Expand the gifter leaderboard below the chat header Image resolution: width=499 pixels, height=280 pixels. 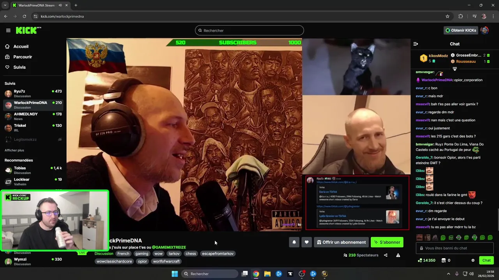coord(455,69)
